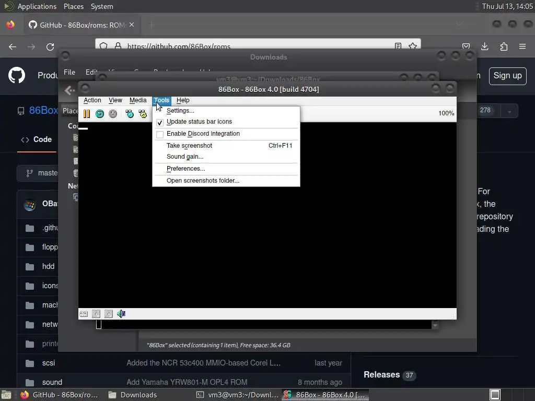Open Releases section link on GitHub
The width and height of the screenshot is (535, 401).
pos(381,375)
